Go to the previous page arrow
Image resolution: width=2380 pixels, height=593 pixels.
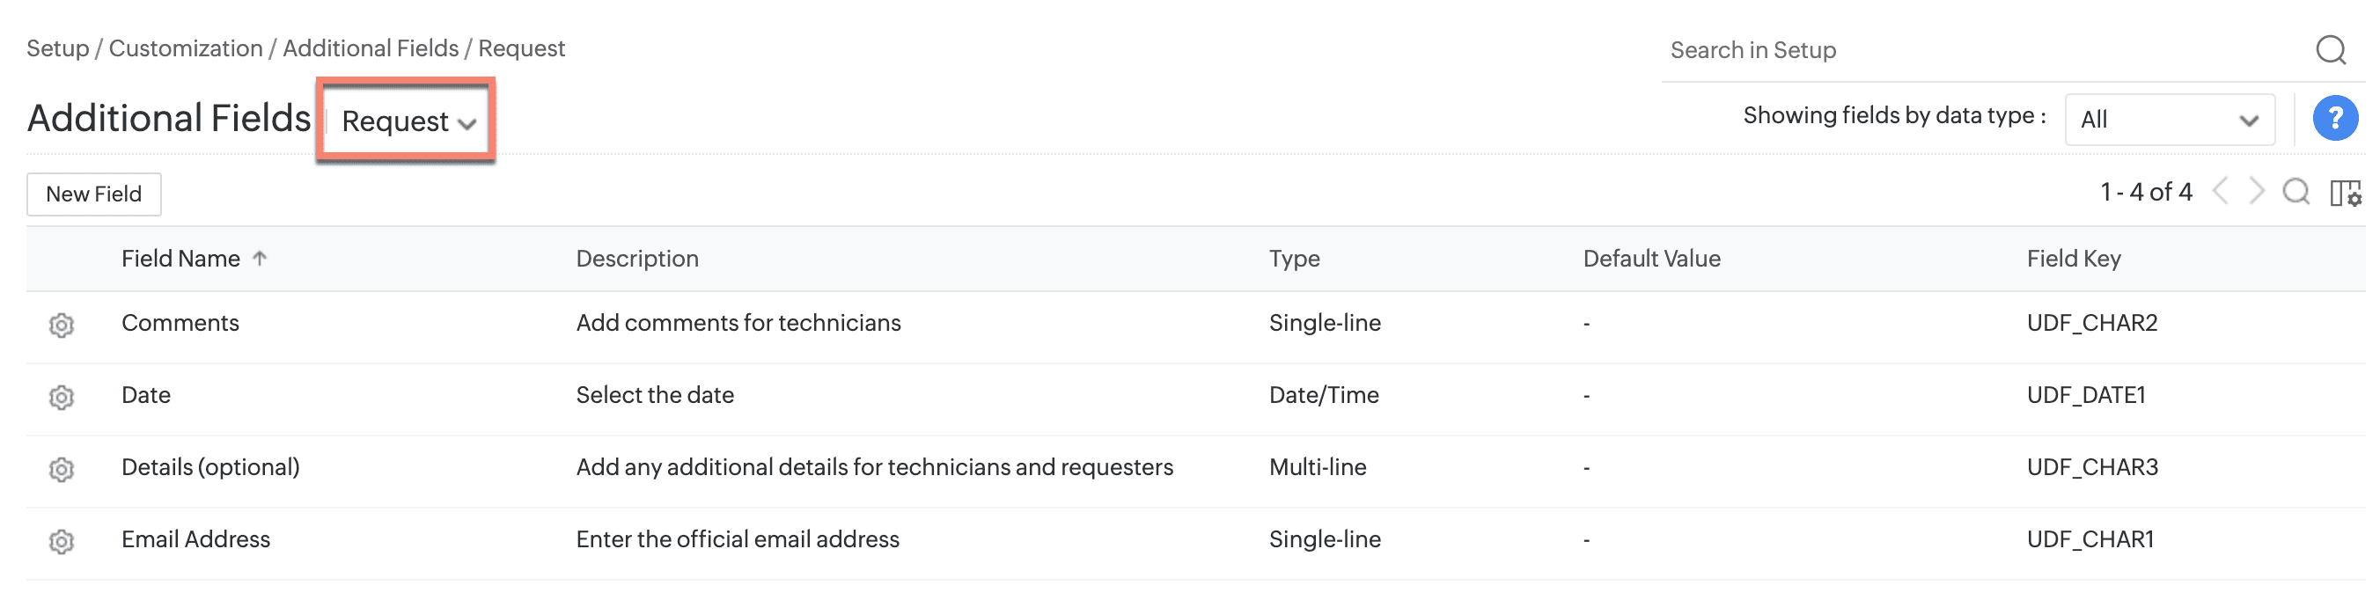point(2221,191)
